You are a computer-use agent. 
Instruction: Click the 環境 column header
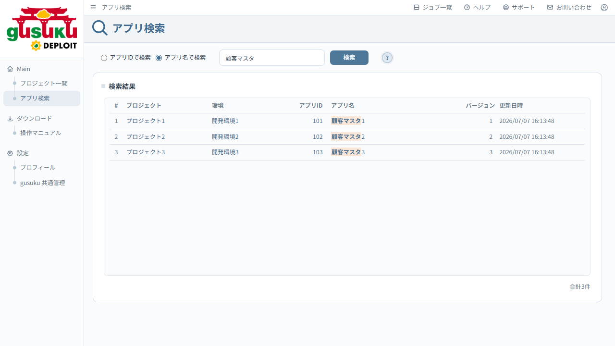tap(218, 105)
